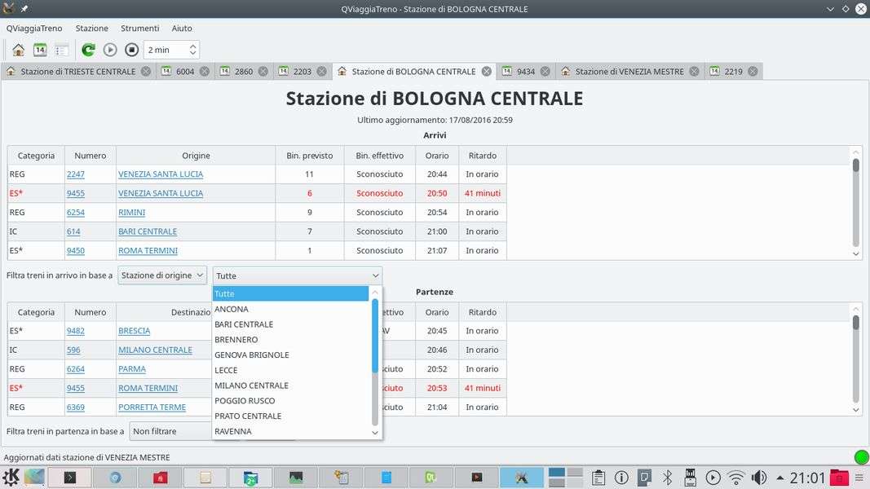The height and width of the screenshot is (489, 870).
Task: Click the arrivals table vertical scrollbar
Action: (855, 204)
